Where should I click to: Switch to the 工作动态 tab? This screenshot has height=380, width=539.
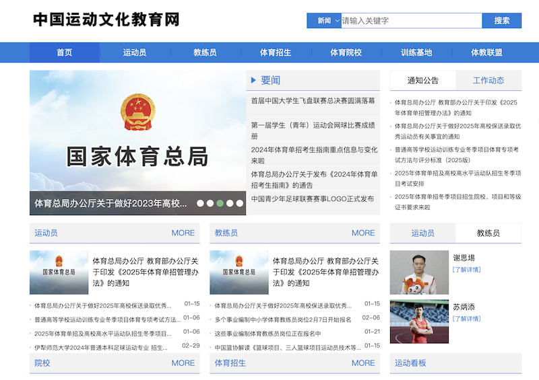pos(488,80)
